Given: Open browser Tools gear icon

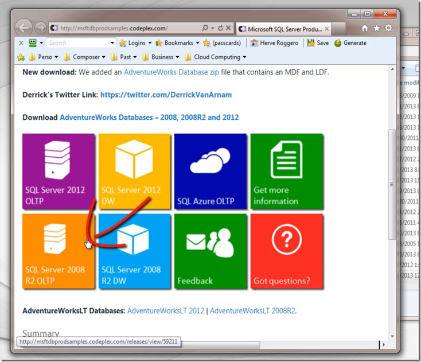Looking at the screenshot, I should 388,28.
